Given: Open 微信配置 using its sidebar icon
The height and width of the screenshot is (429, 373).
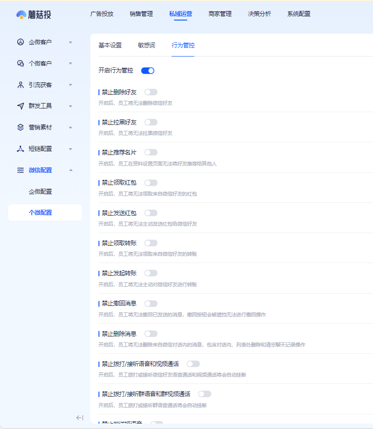Looking at the screenshot, I should [20, 170].
